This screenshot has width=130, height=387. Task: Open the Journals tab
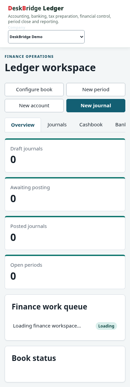(x=57, y=125)
